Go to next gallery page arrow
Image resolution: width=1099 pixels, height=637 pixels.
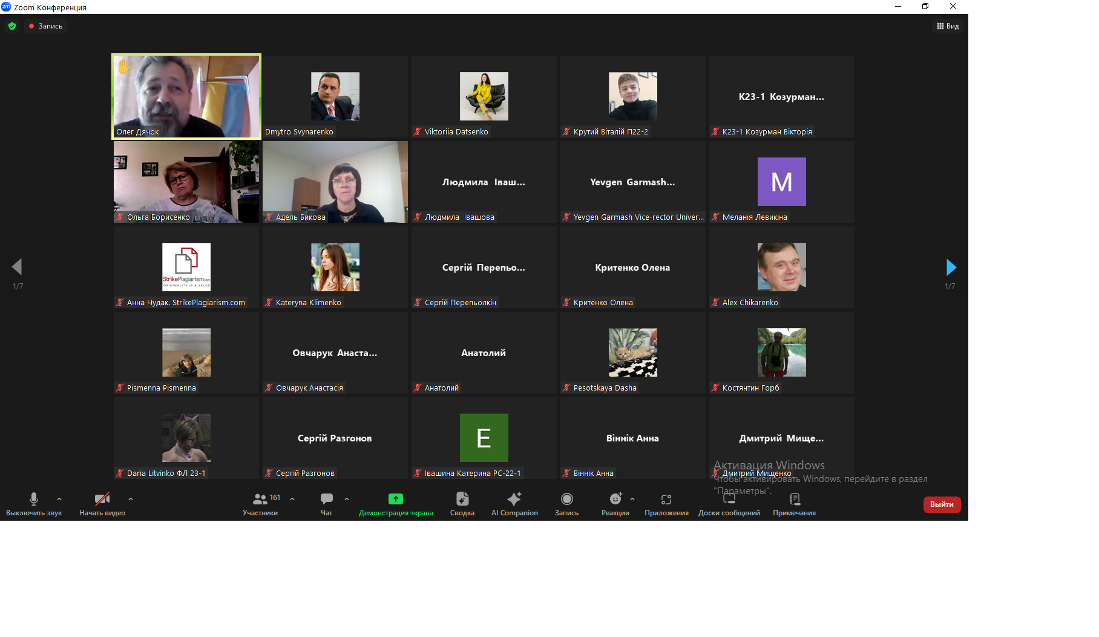pyautogui.click(x=951, y=267)
